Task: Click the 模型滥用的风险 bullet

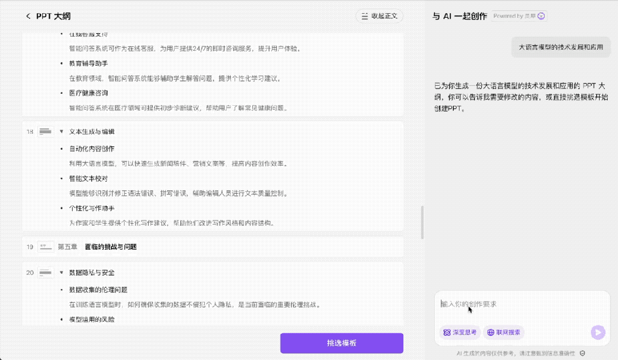Action: click(92, 319)
